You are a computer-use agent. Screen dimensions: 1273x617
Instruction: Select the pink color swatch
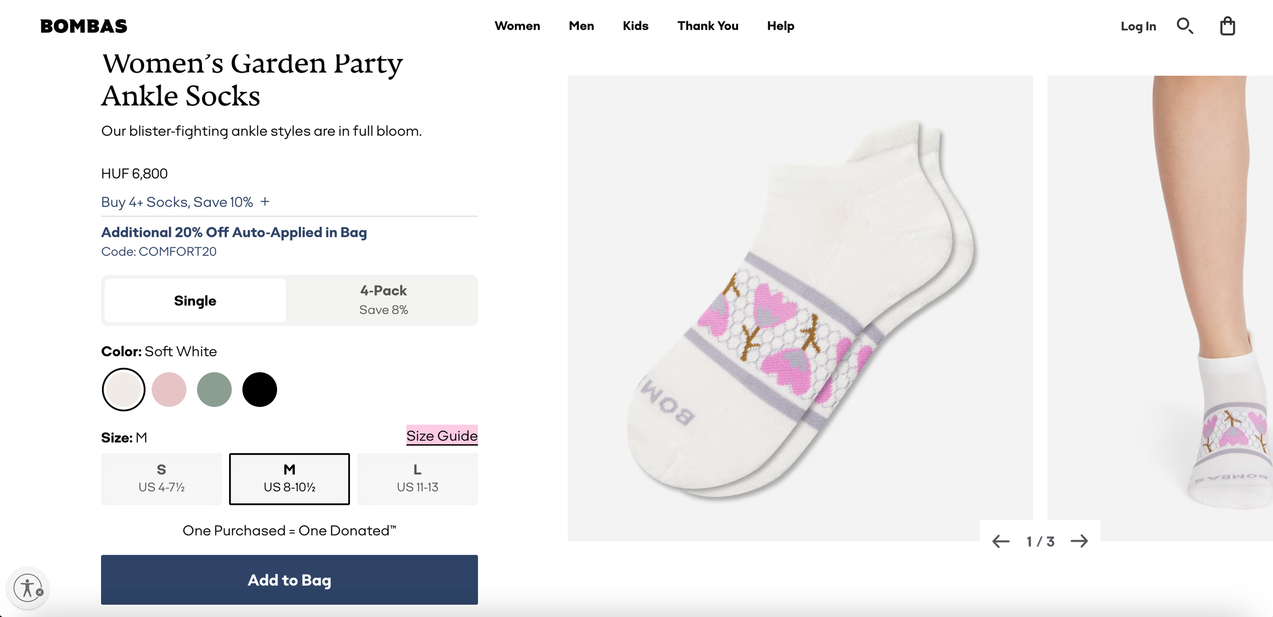coord(169,390)
